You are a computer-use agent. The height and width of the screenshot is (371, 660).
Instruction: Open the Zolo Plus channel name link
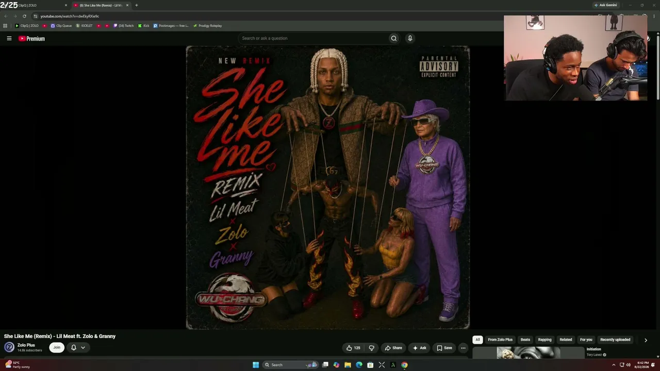[26, 345]
